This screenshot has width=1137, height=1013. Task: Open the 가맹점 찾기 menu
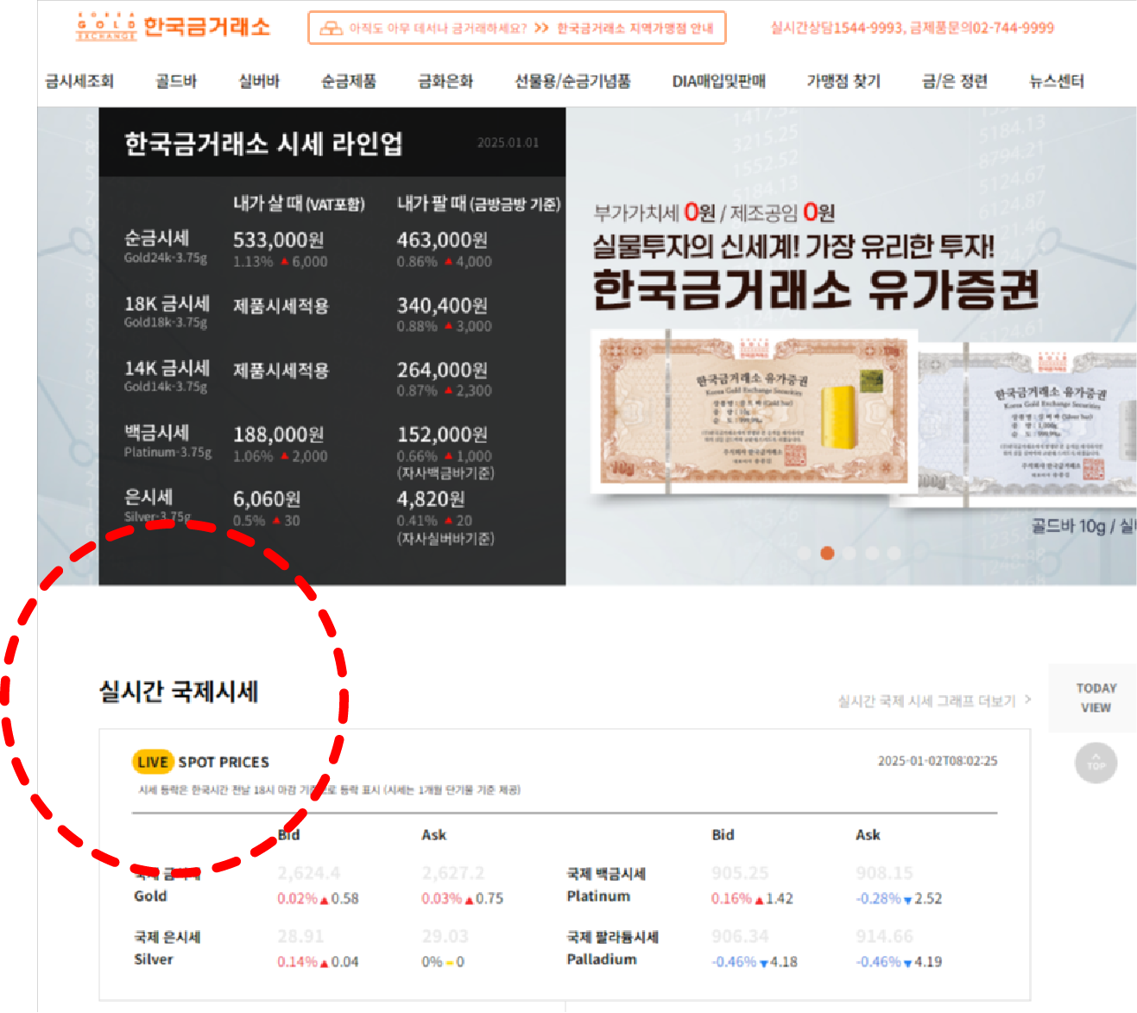point(843,81)
